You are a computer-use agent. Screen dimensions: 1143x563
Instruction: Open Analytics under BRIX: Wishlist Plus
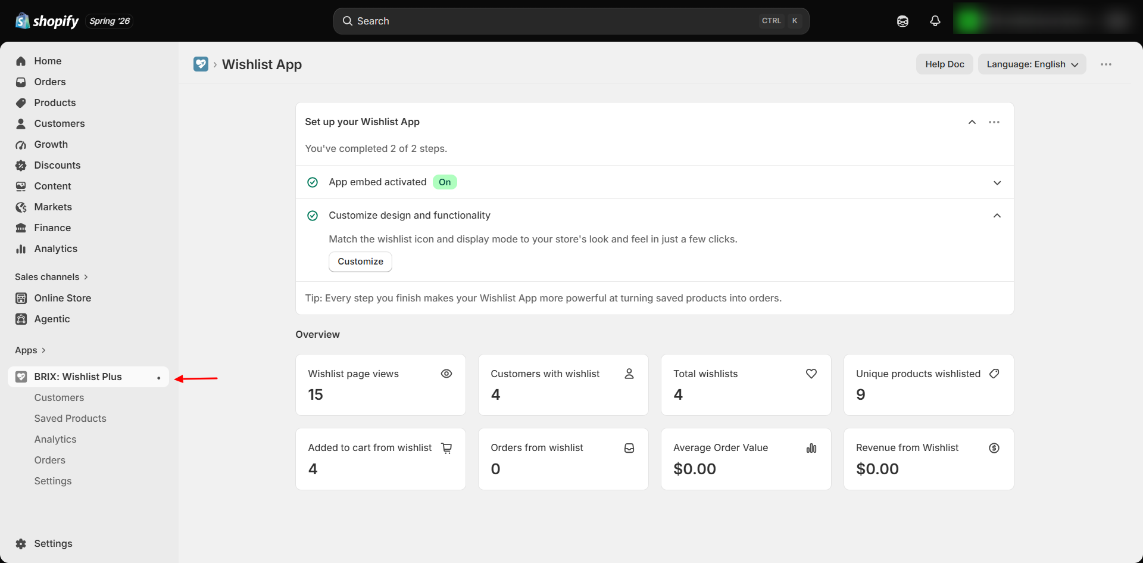coord(55,439)
